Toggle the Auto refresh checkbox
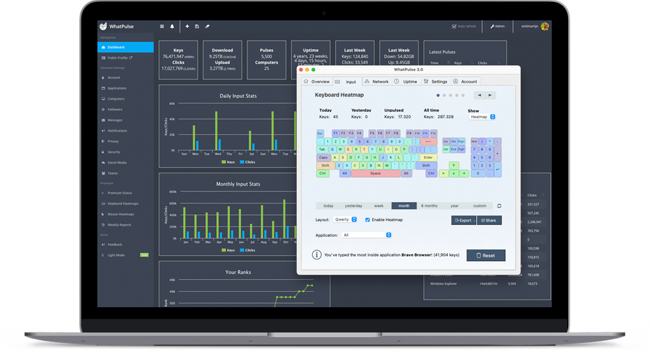Image resolution: width=653 pixels, height=352 pixels. pos(454,26)
